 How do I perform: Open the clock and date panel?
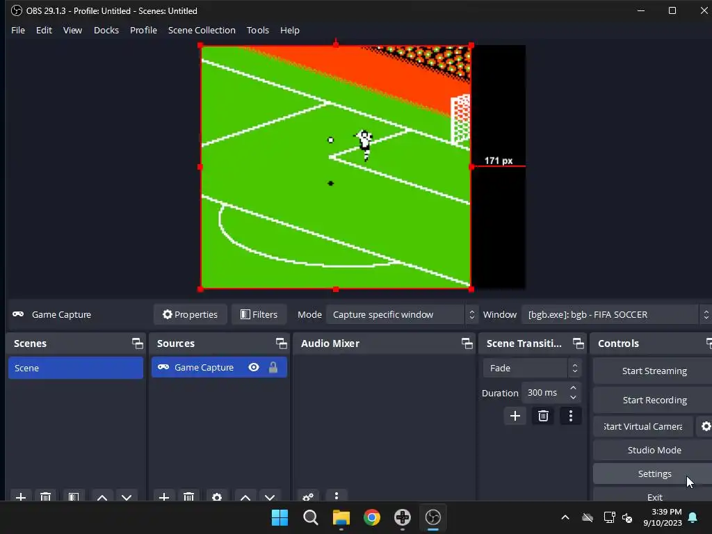(x=663, y=517)
